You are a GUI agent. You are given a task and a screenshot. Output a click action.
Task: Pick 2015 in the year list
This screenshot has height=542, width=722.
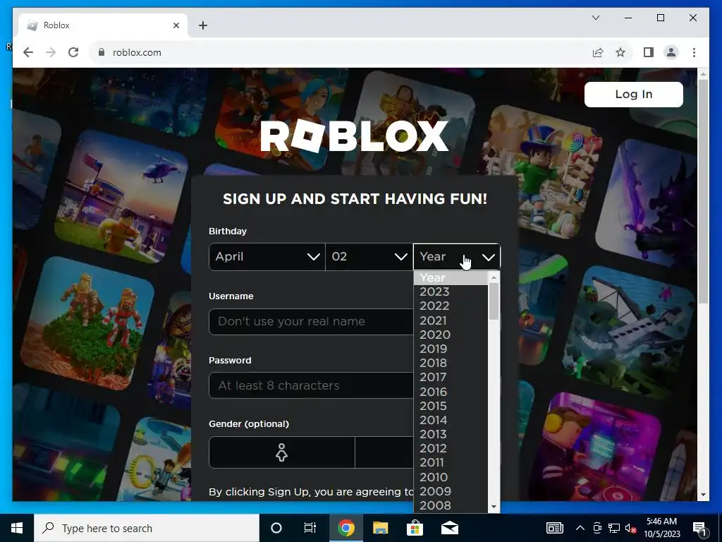[x=451, y=406]
